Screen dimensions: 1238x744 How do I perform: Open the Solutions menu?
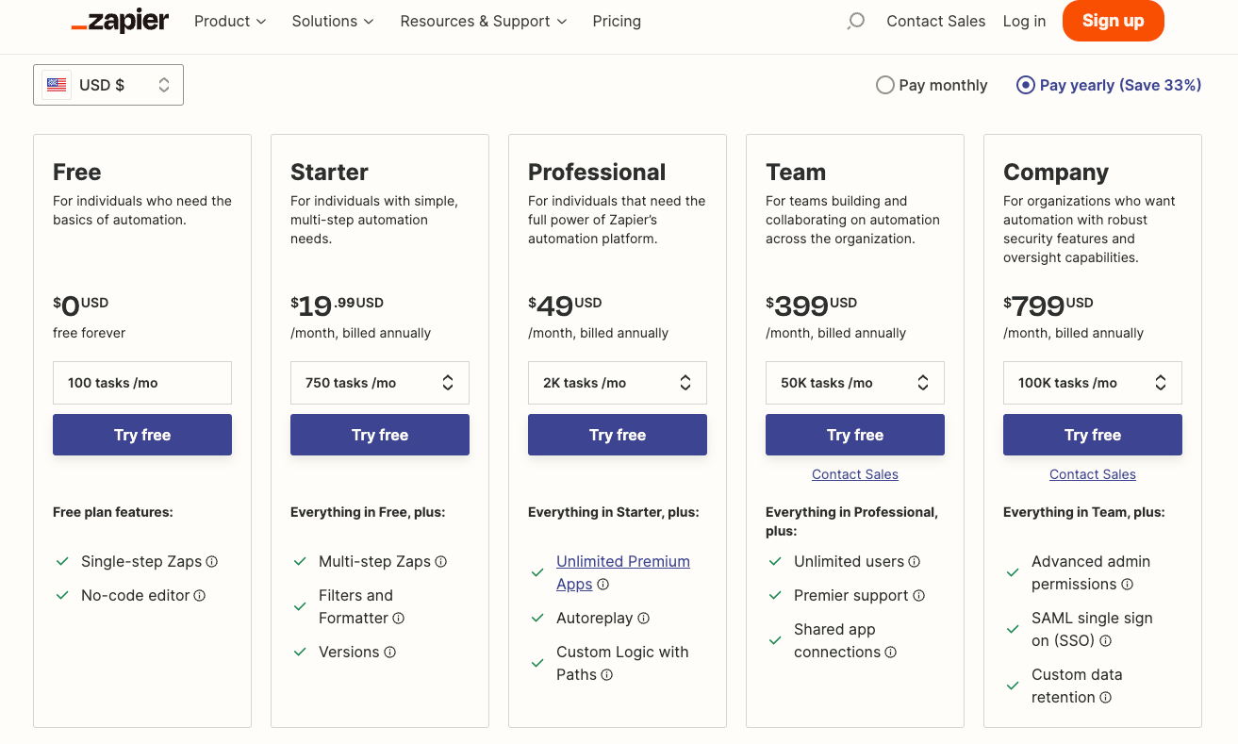click(x=331, y=21)
